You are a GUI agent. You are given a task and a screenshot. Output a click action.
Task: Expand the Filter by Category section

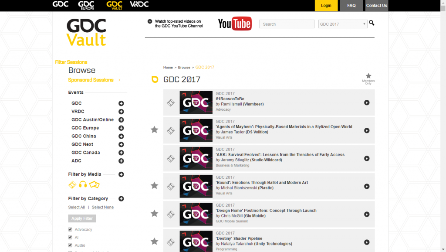point(121,199)
